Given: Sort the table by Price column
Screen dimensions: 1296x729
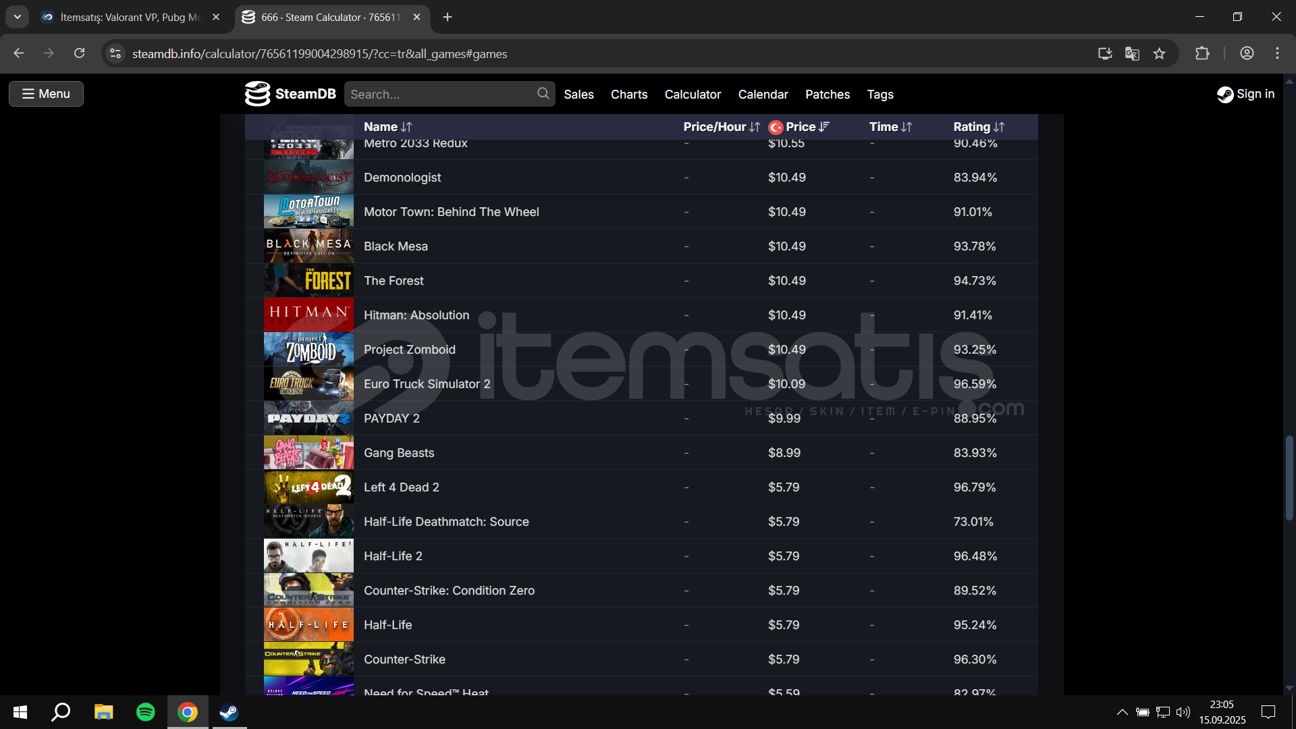Looking at the screenshot, I should (x=808, y=127).
